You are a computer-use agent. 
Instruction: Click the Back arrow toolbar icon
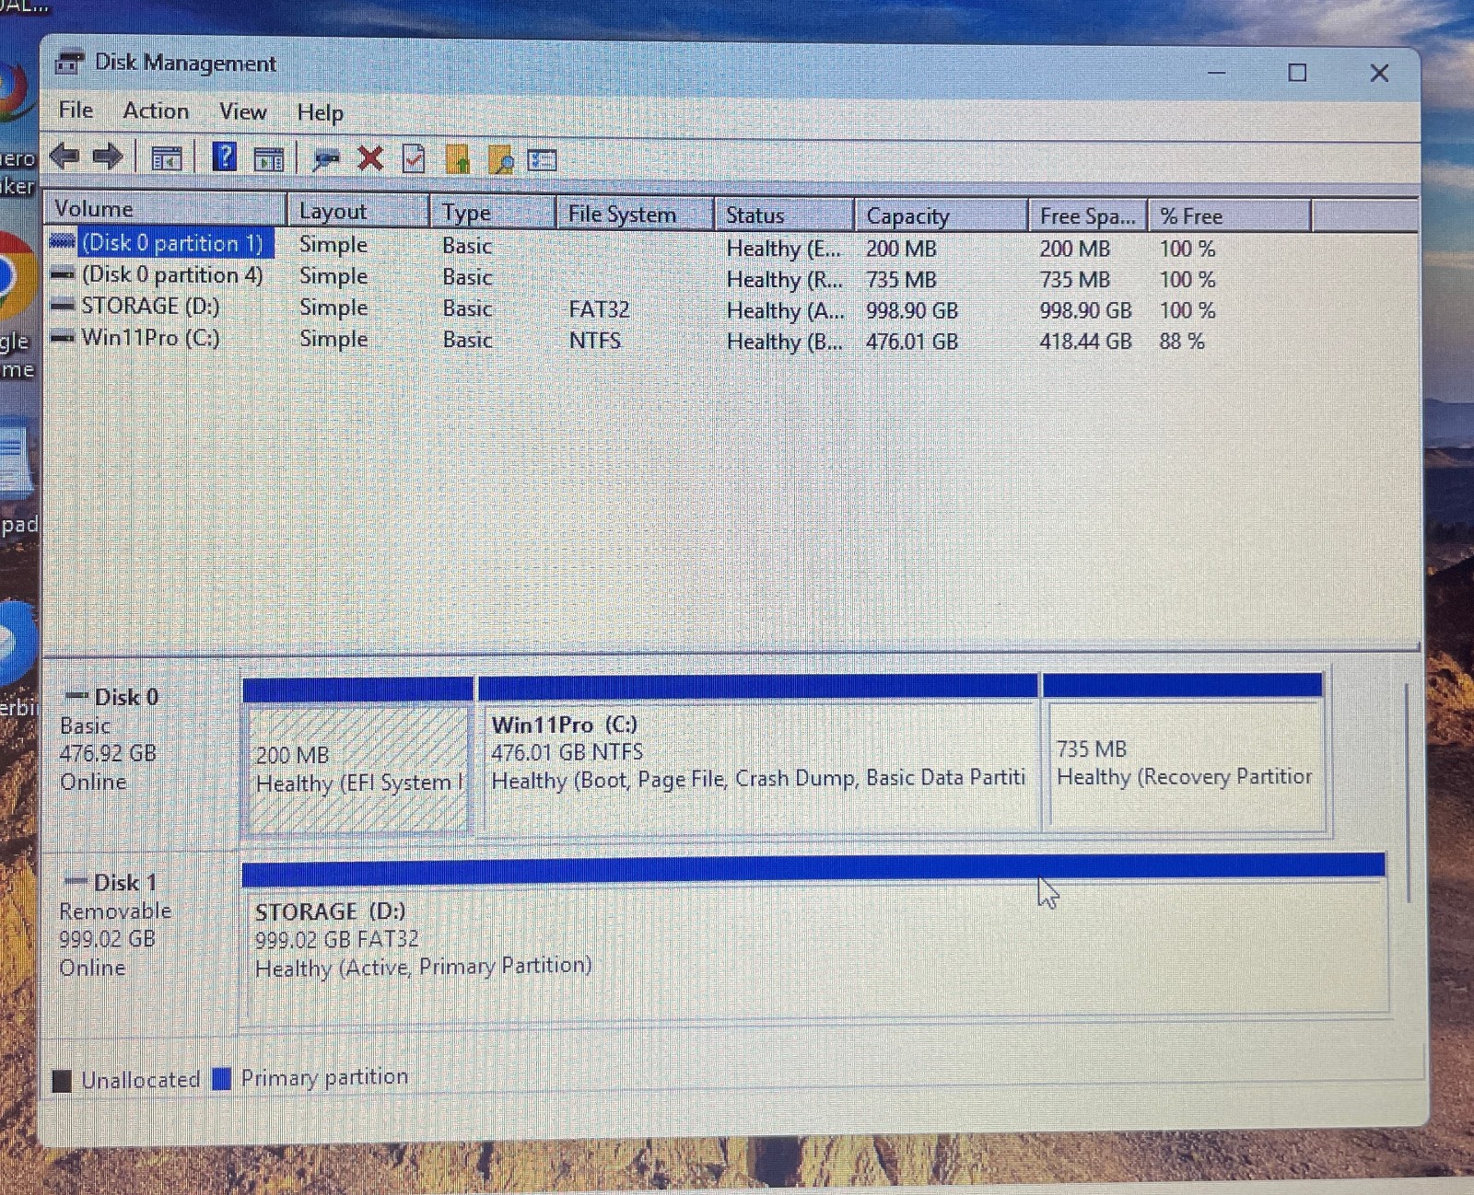tap(64, 157)
